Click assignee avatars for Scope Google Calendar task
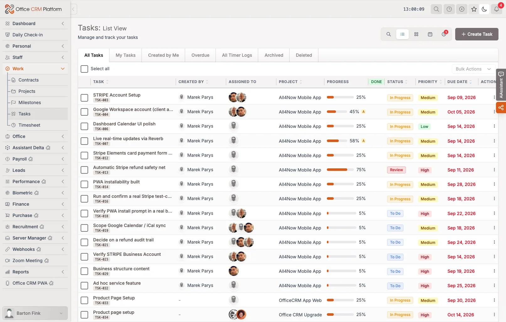Image resolution: width=506 pixels, height=322 pixels. coord(241,228)
